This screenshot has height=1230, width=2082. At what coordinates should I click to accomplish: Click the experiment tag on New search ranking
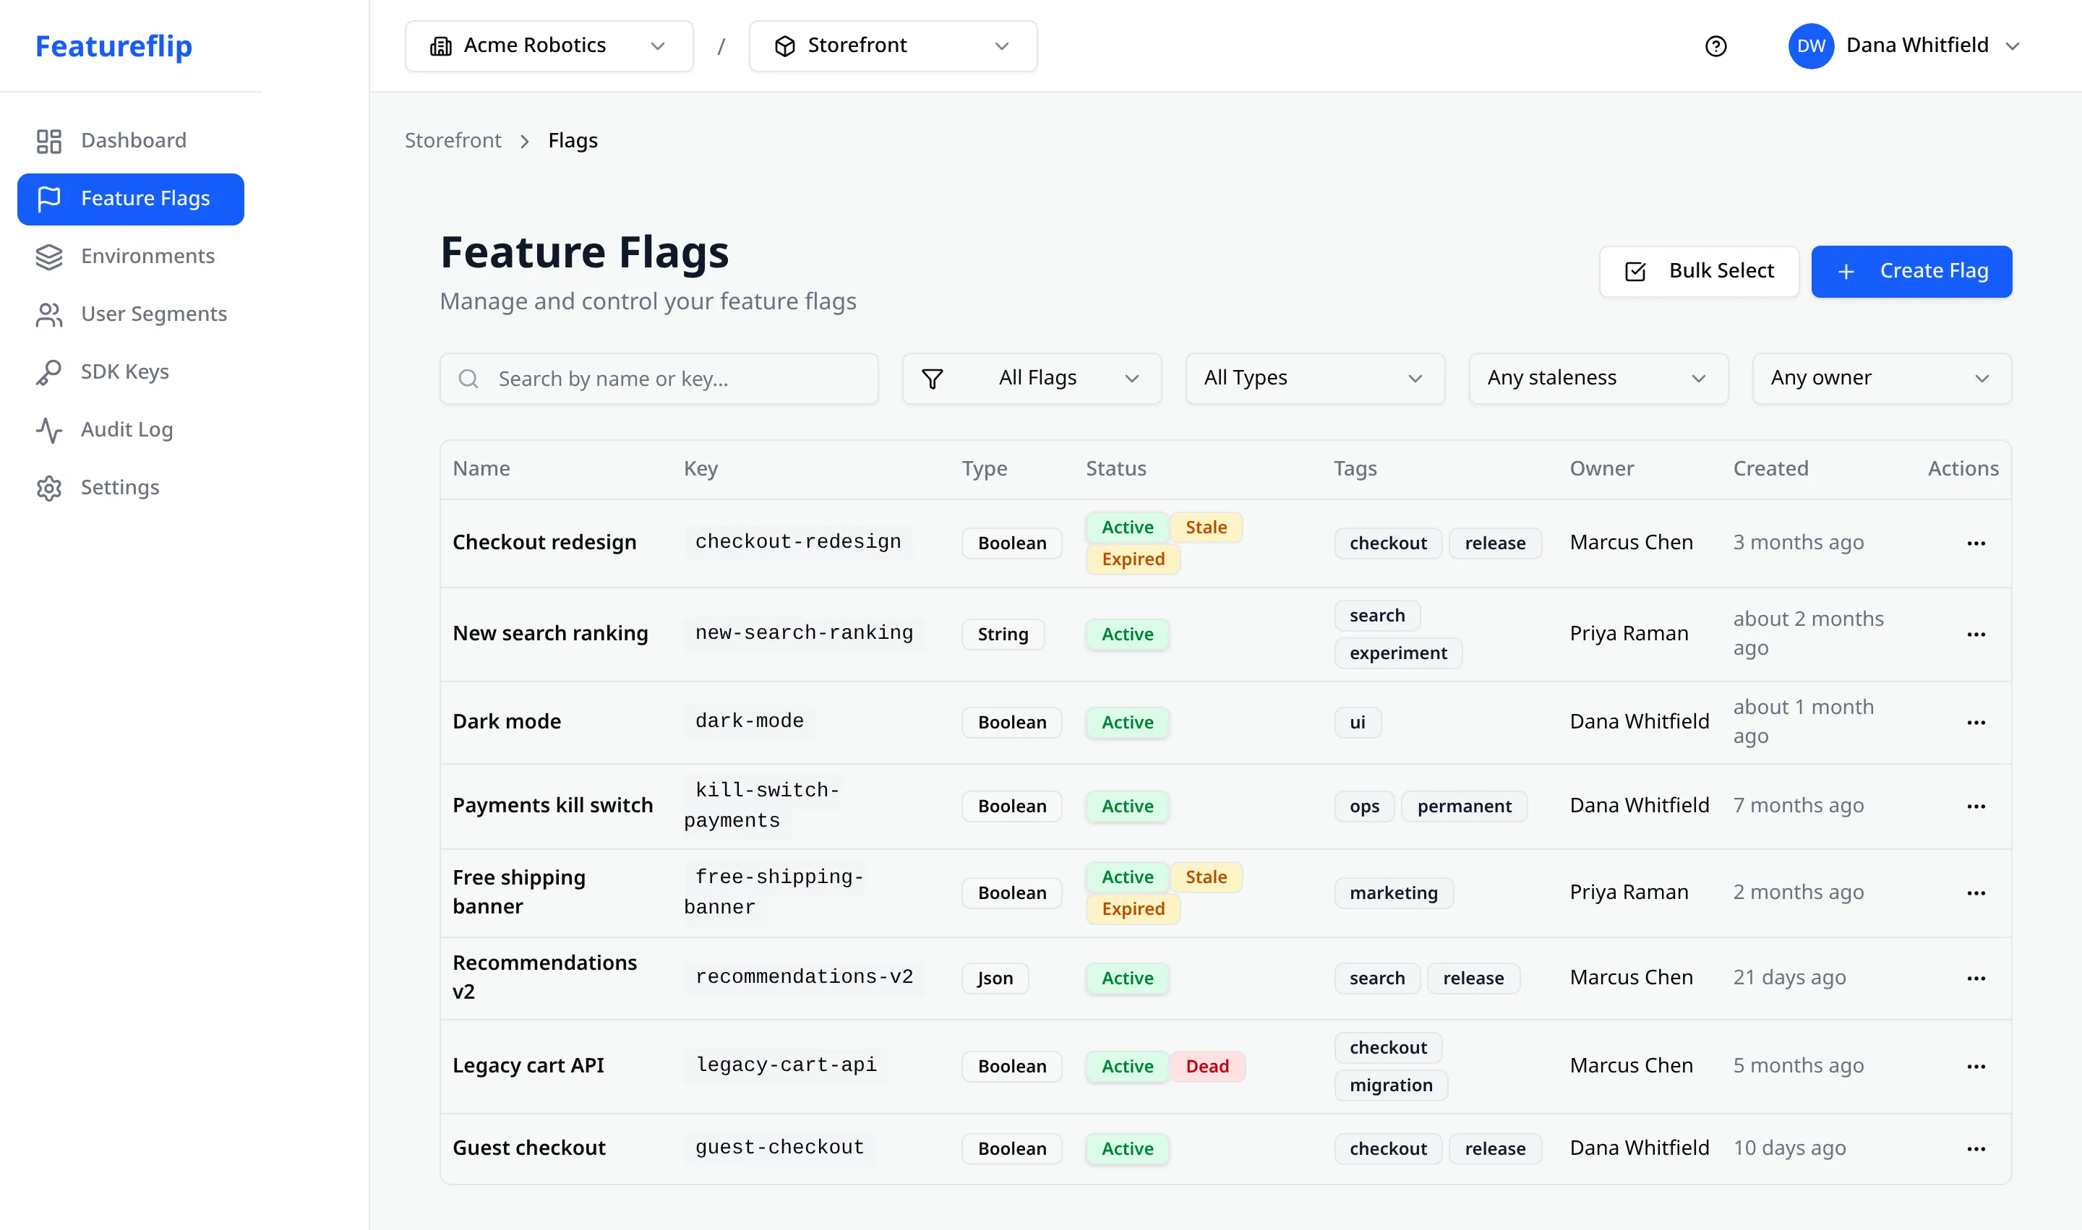point(1398,653)
